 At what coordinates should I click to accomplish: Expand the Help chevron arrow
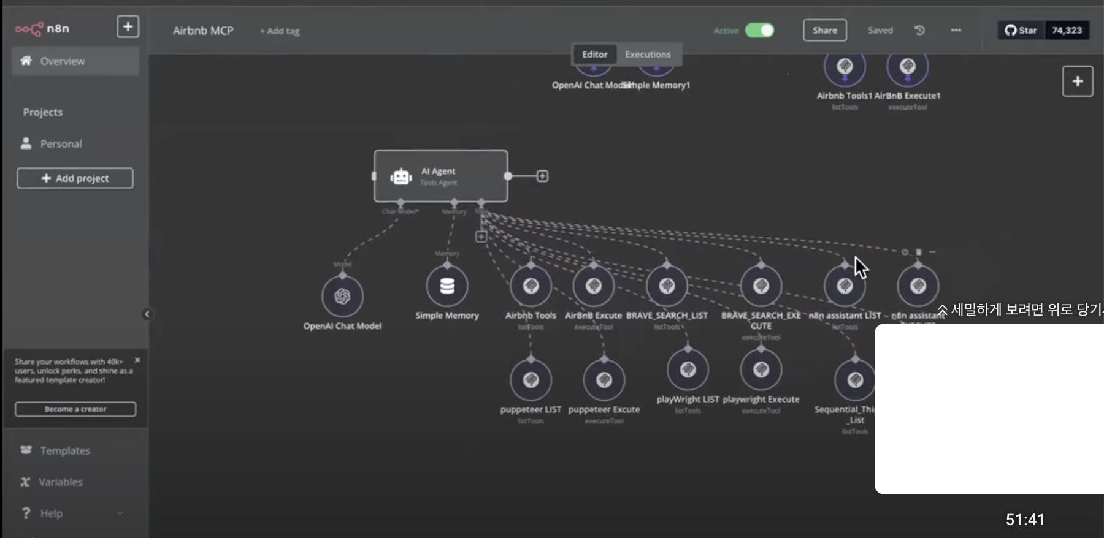coord(120,513)
